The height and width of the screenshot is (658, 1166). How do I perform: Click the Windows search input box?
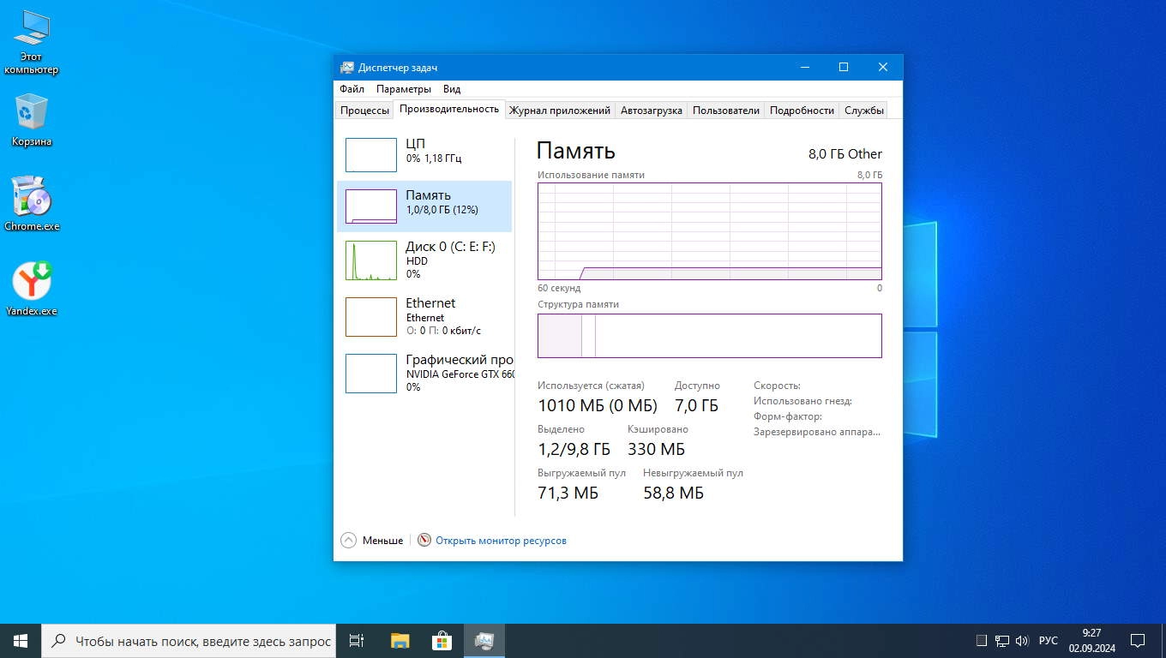(x=189, y=641)
